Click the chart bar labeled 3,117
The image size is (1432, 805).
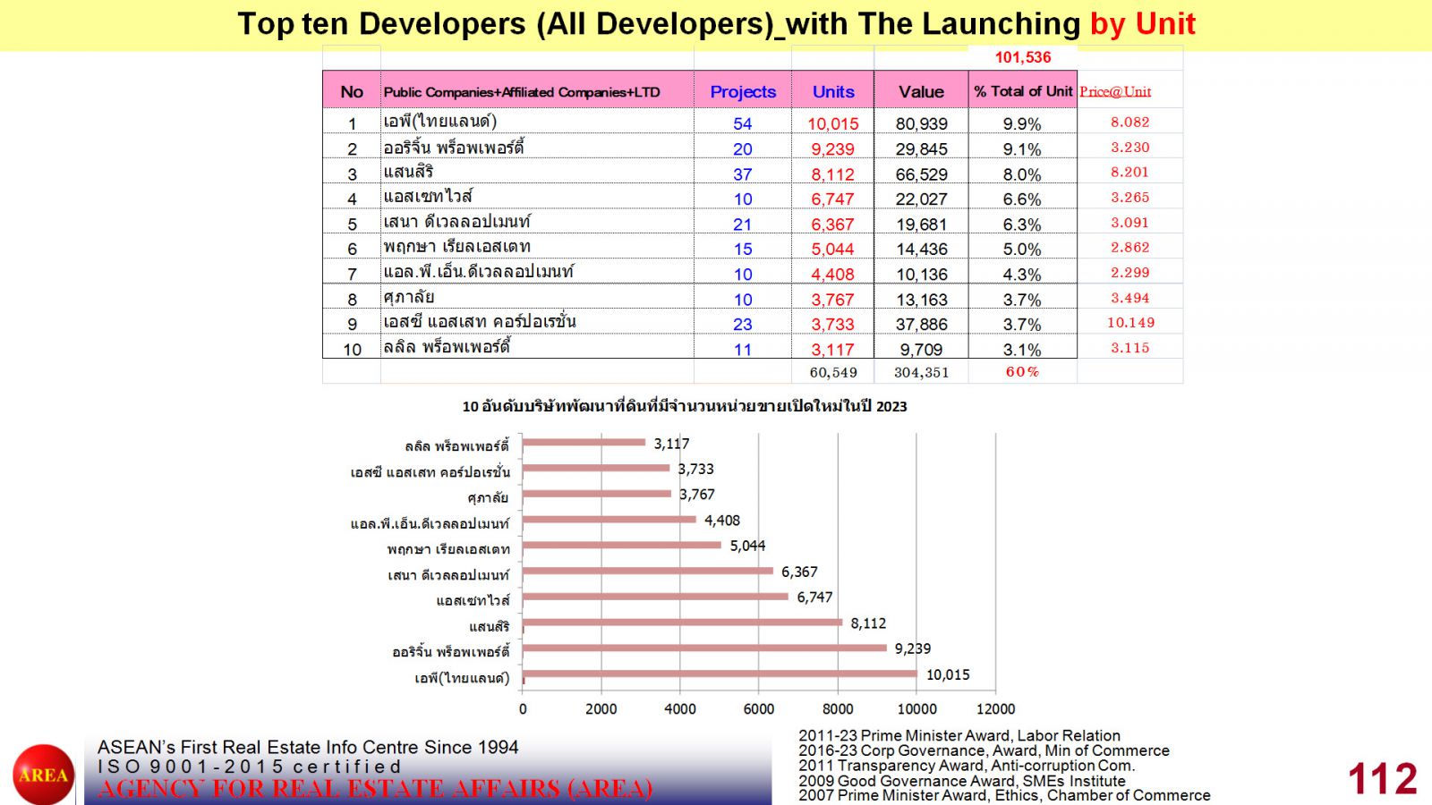[x=584, y=442]
